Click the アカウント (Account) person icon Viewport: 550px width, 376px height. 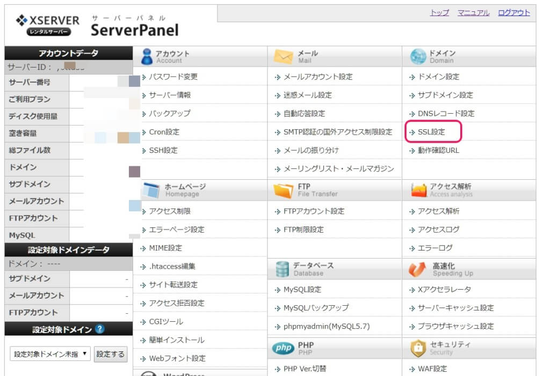(x=146, y=55)
